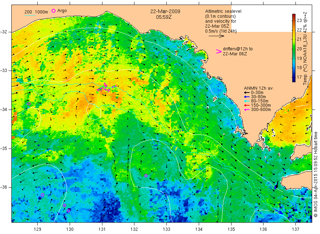This screenshot has width=320, height=234.
Task: Click colorbar label '20'
Action: (299, 49)
